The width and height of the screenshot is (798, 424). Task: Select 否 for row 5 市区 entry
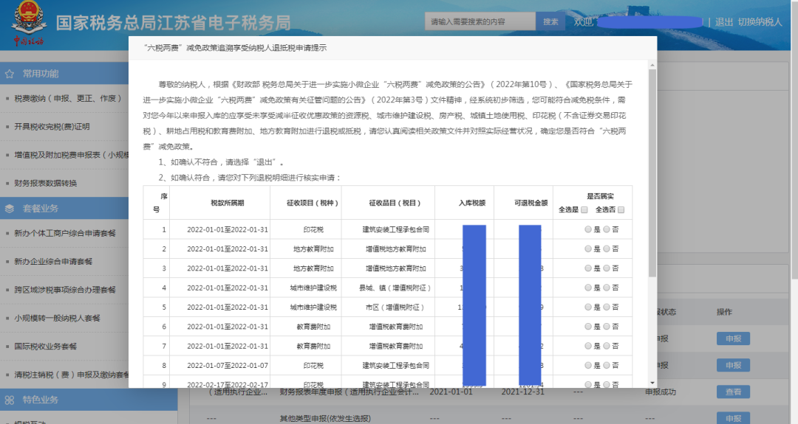tap(607, 307)
